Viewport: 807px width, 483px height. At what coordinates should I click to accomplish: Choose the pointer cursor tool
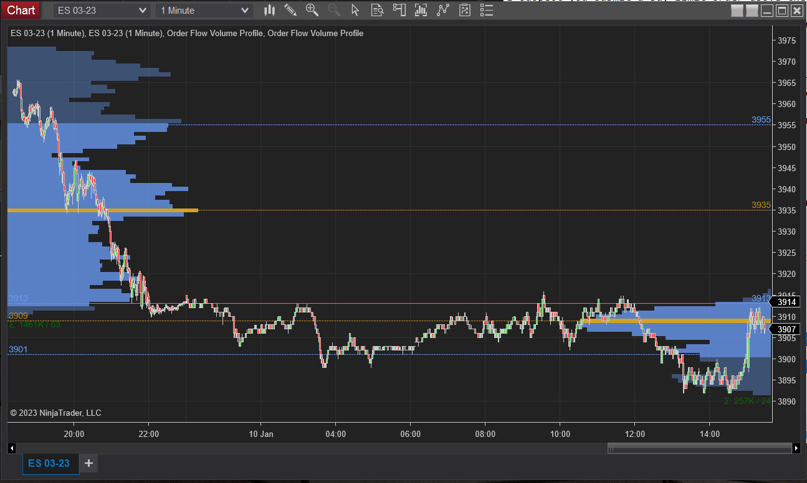click(x=355, y=10)
